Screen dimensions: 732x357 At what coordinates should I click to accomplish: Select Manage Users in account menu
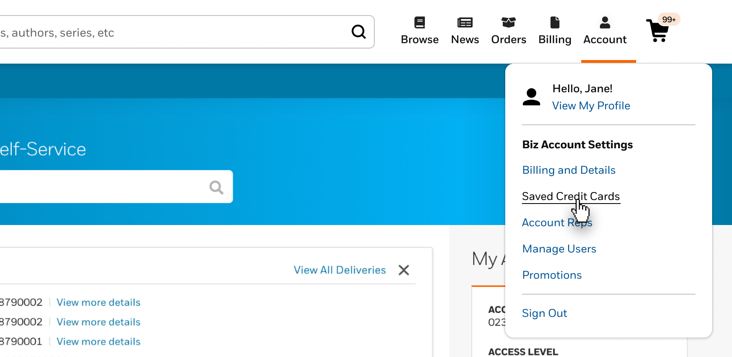coord(559,249)
